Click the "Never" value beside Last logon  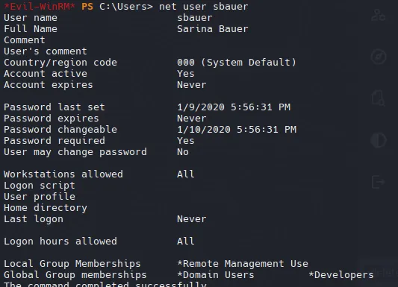pyautogui.click(x=192, y=219)
